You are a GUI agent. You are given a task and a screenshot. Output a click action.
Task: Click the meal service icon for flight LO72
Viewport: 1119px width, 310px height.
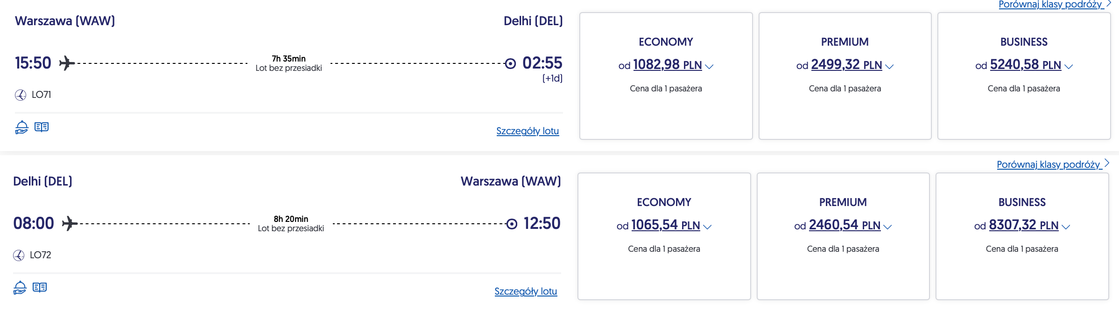pyautogui.click(x=20, y=288)
